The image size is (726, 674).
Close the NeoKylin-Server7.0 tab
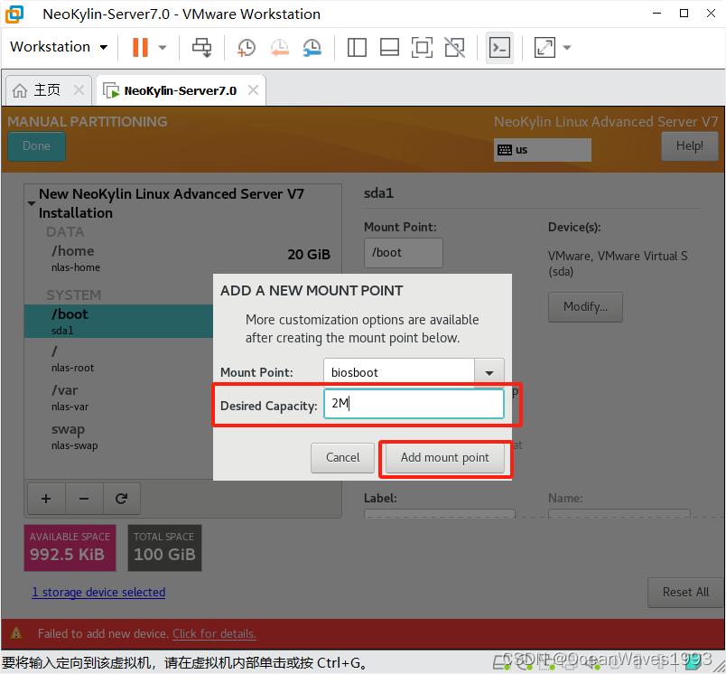(x=253, y=89)
